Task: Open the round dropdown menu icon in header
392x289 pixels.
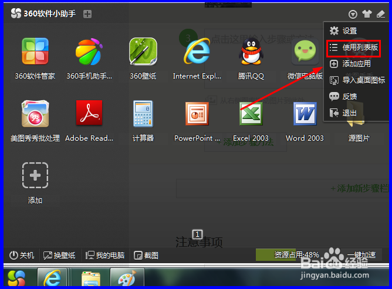Action: pyautogui.click(x=353, y=14)
